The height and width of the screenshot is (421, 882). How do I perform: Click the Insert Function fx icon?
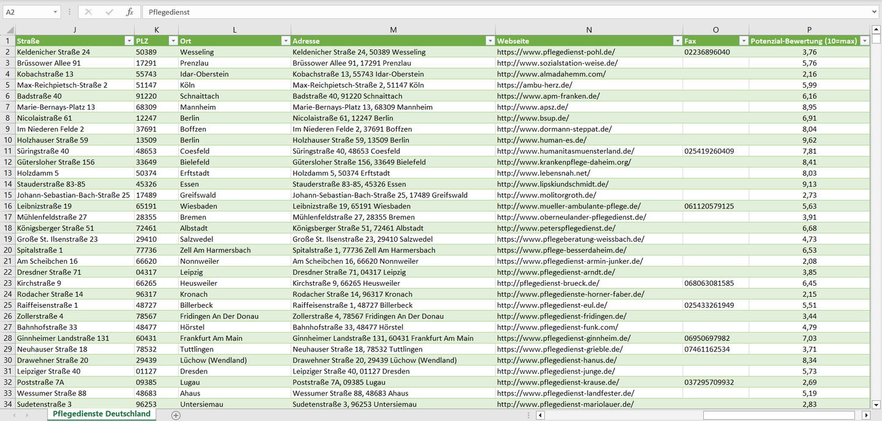(x=129, y=12)
